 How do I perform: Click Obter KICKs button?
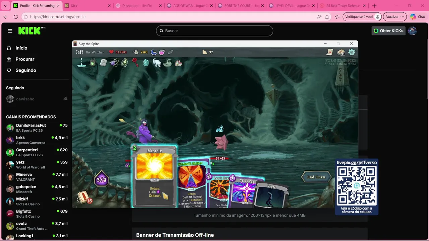[388, 31]
